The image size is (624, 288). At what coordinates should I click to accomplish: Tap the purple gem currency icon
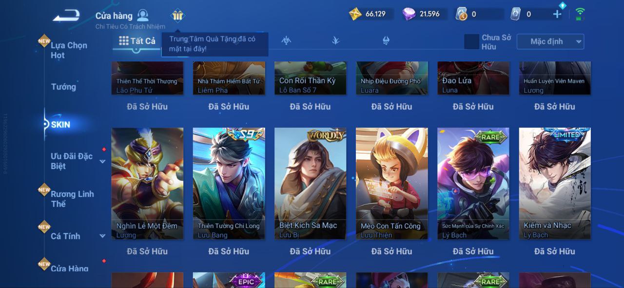[x=409, y=14]
